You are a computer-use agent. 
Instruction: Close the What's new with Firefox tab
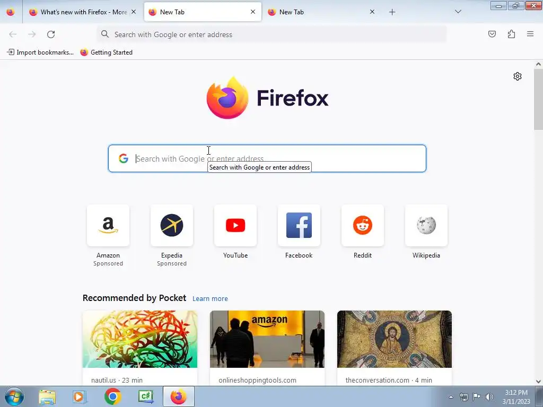[134, 12]
